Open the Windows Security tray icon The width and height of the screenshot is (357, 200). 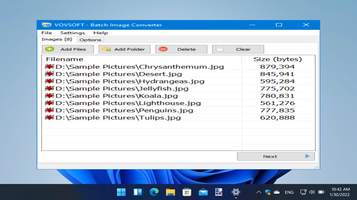268,192
